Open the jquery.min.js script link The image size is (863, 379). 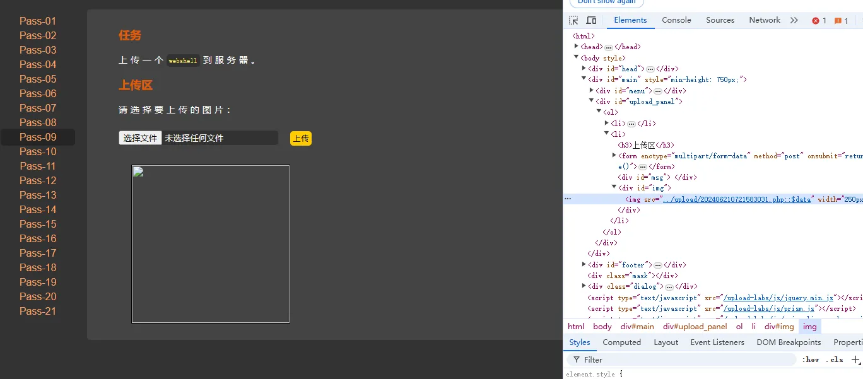778,298
